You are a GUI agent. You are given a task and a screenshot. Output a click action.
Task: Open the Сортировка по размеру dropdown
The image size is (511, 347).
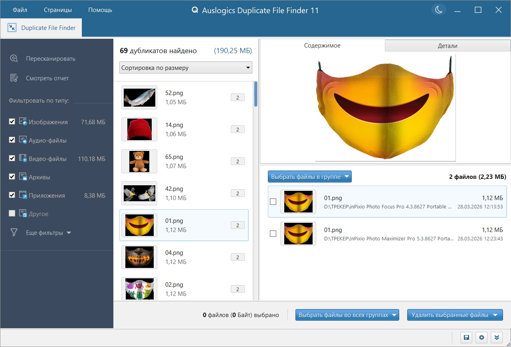pos(186,67)
